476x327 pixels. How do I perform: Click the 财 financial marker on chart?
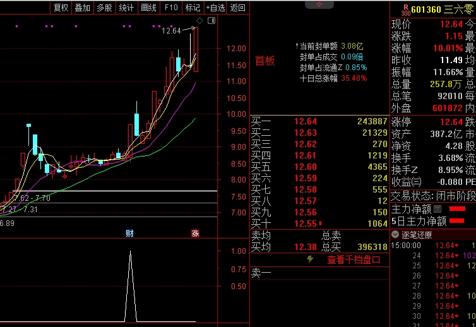point(129,233)
